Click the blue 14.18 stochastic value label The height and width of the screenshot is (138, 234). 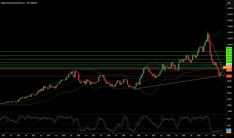coord(229,130)
